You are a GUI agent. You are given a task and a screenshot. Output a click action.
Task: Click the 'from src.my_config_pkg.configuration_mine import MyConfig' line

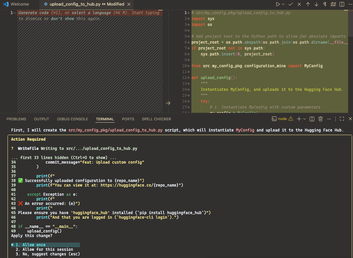pos(257,66)
